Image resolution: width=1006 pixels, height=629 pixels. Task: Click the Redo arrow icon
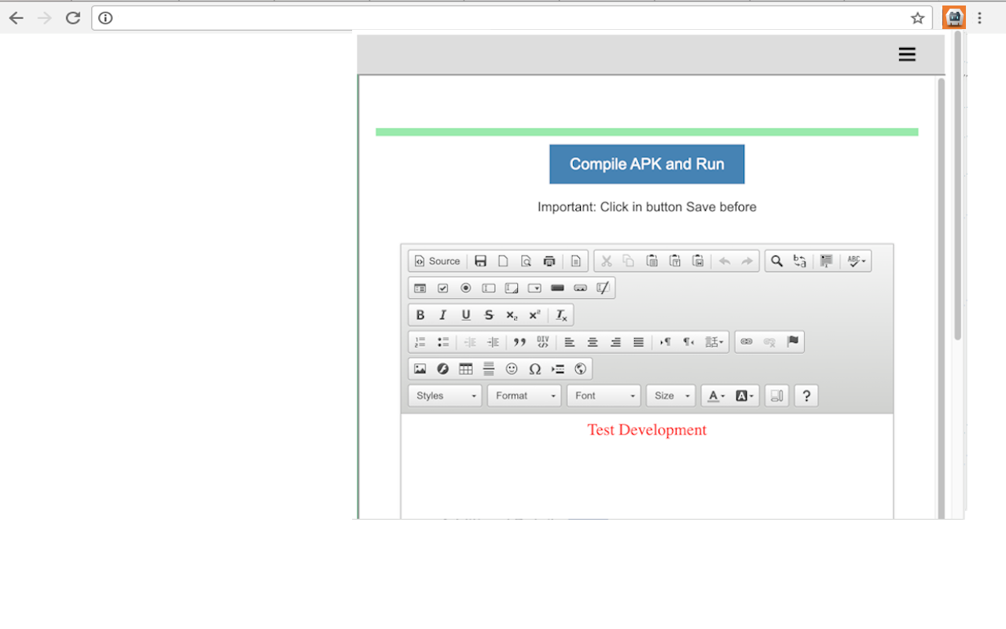[x=747, y=261]
